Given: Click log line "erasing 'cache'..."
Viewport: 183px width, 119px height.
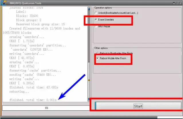Looking at the screenshot, I should (24, 62).
